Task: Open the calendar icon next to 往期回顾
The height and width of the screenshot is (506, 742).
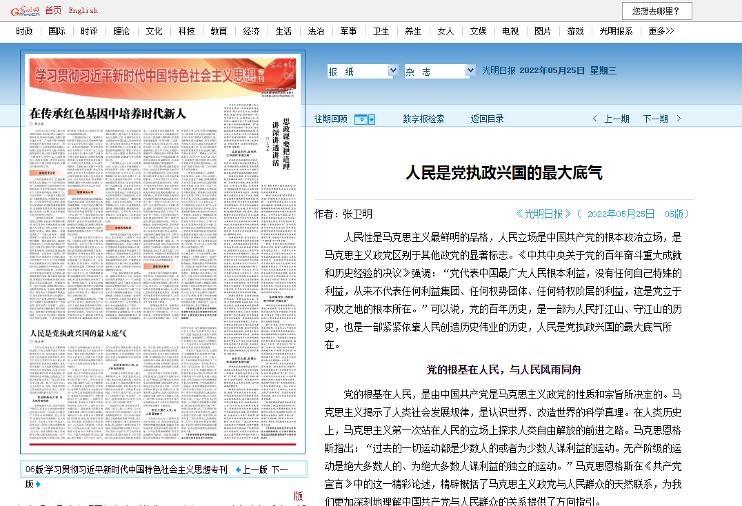Action: 360,119
